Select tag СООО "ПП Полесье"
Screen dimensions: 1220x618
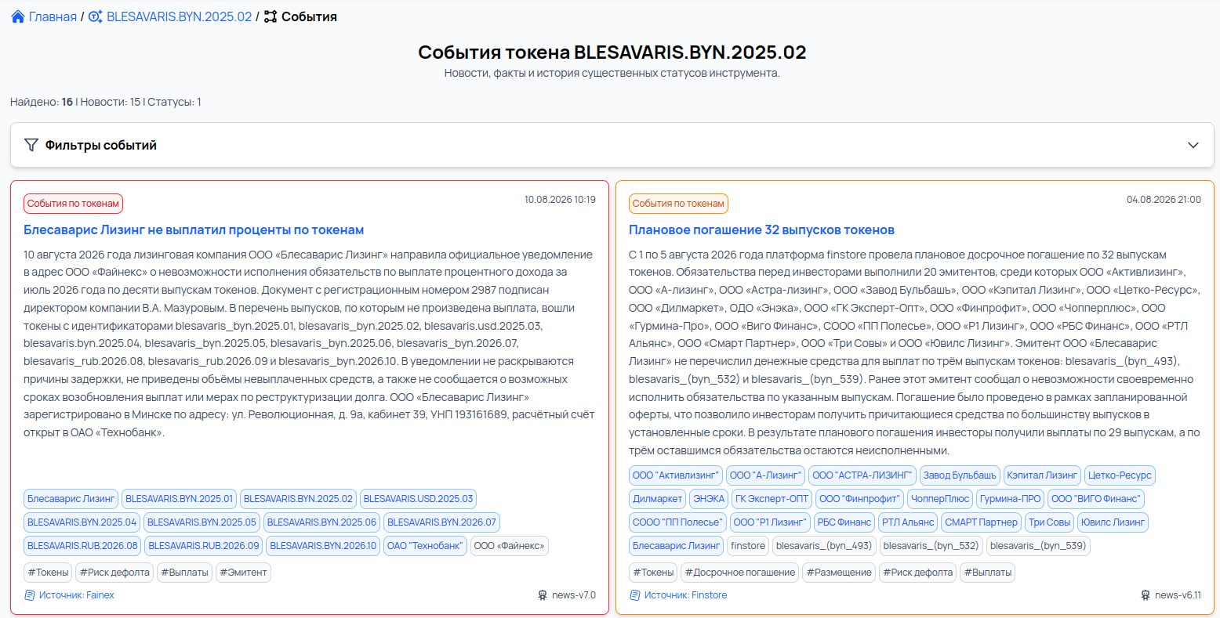pos(677,522)
